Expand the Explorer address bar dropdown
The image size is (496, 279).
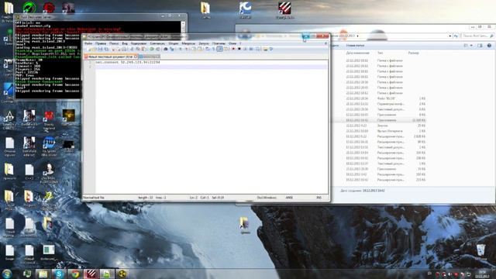click(x=449, y=36)
